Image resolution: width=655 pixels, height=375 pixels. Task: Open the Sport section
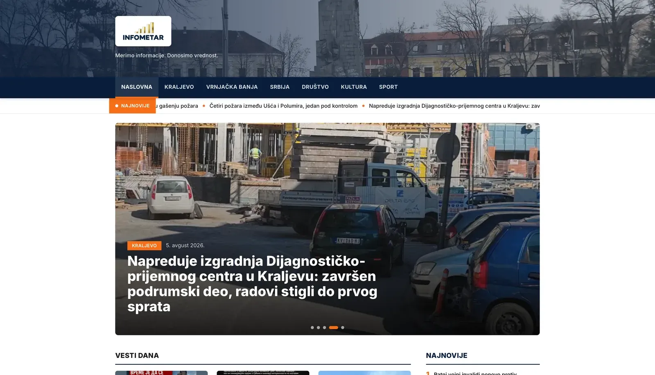coord(388,87)
